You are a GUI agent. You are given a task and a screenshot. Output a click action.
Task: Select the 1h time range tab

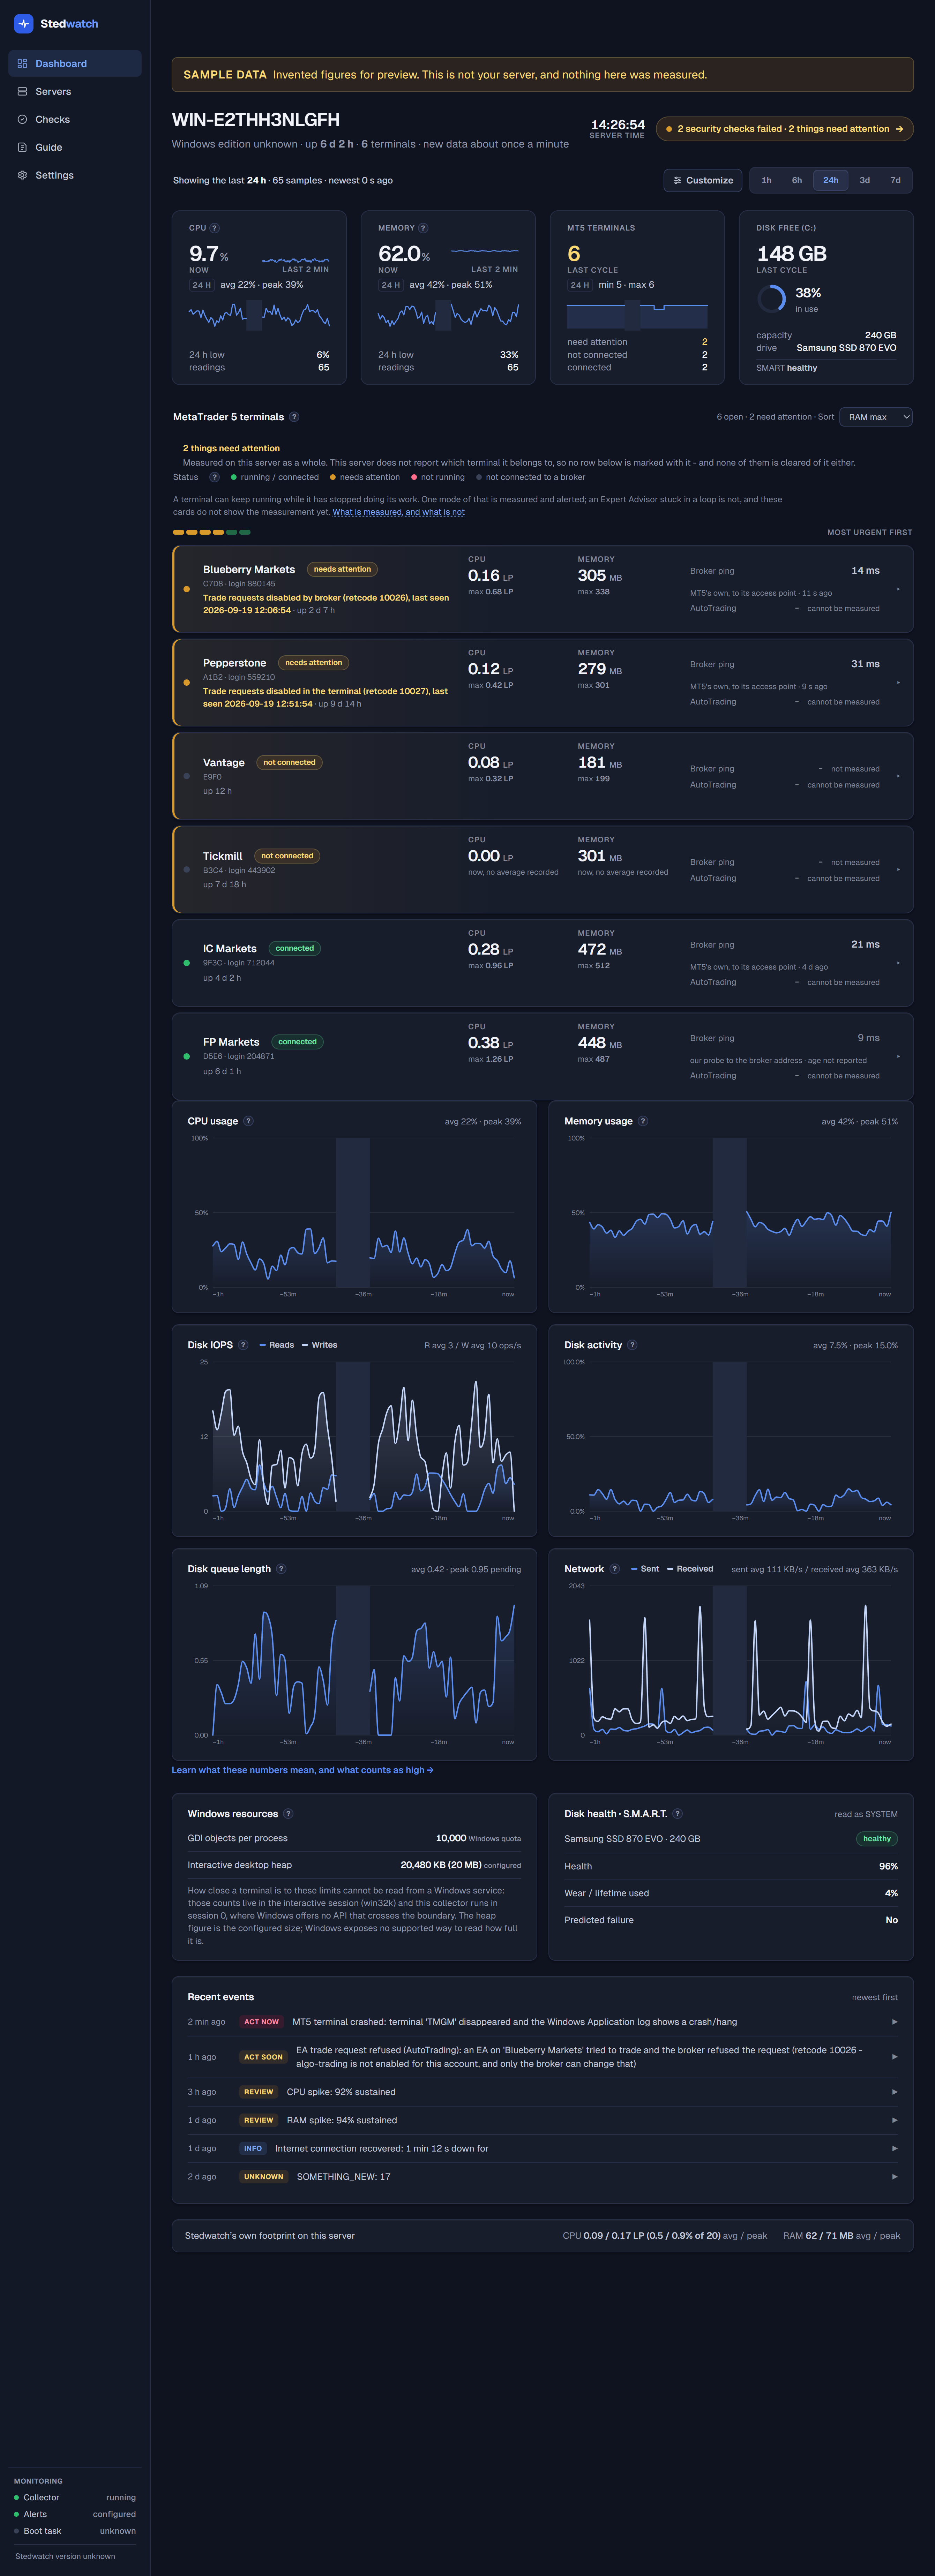[x=766, y=181]
